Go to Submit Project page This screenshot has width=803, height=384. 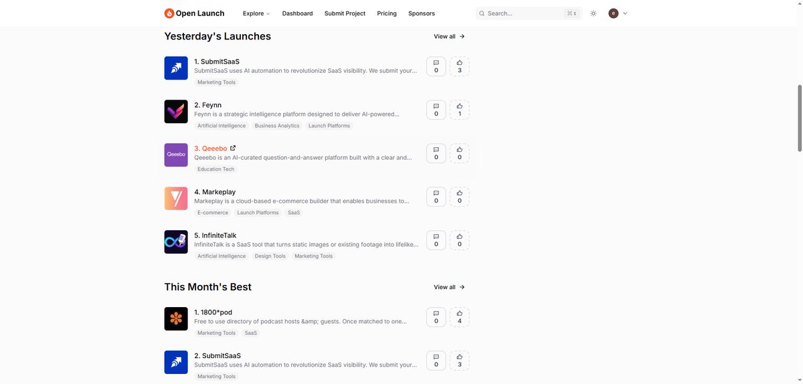point(345,13)
